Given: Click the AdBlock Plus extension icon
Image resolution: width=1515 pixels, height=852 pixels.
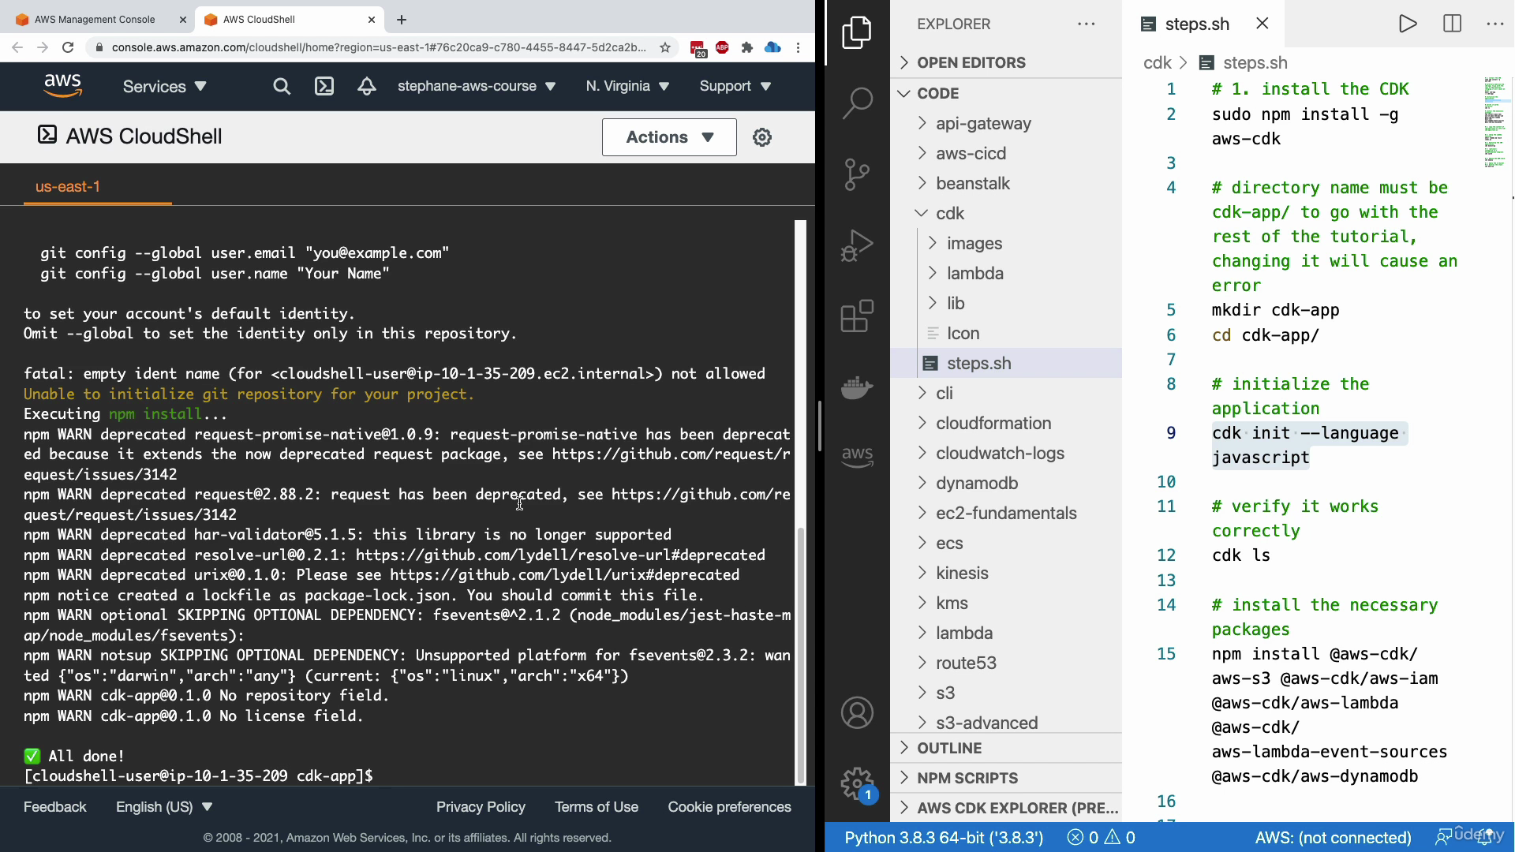Looking at the screenshot, I should (722, 47).
